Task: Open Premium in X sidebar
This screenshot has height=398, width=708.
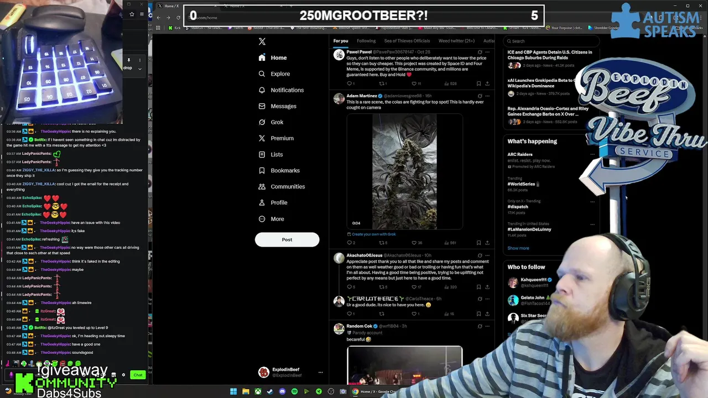Action: coord(275,138)
